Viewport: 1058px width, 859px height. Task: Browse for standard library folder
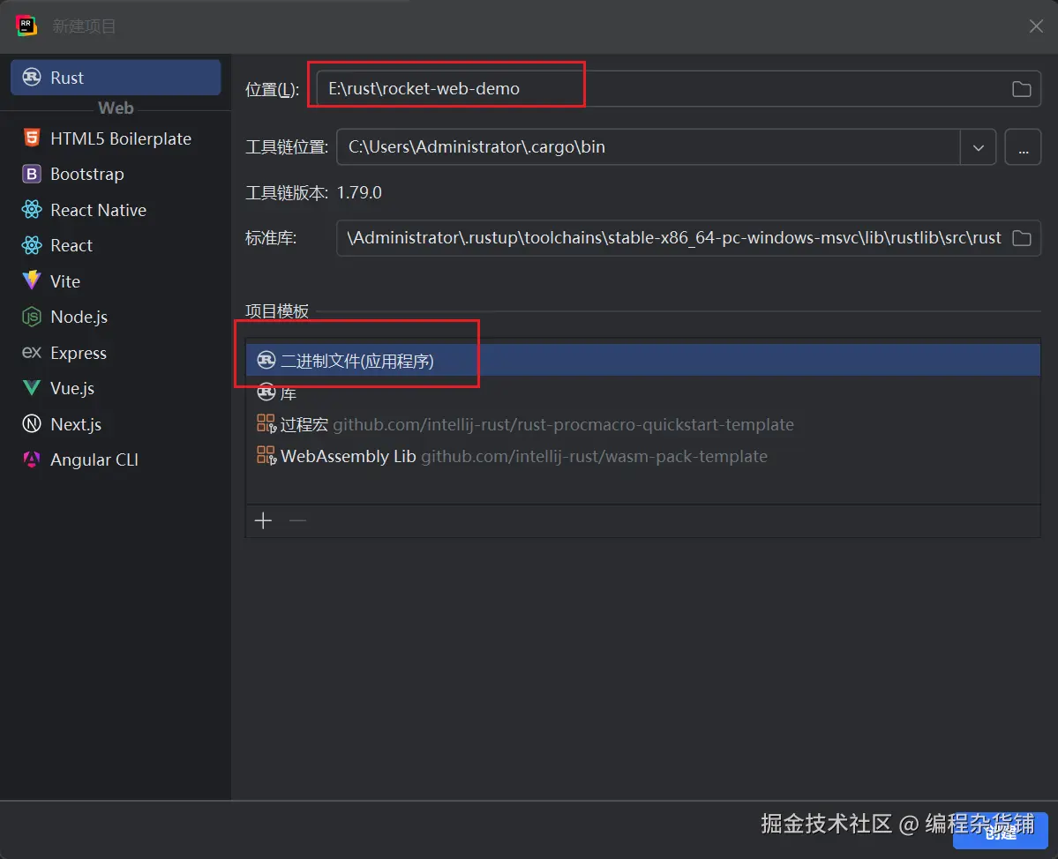tap(1022, 238)
